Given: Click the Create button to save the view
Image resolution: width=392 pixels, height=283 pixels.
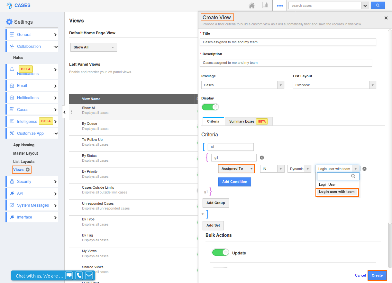Looking at the screenshot, I should click(377, 275).
